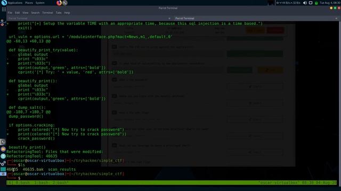Click the '@@ -60,13 +60,13 @@' hunk header

point(28,41)
